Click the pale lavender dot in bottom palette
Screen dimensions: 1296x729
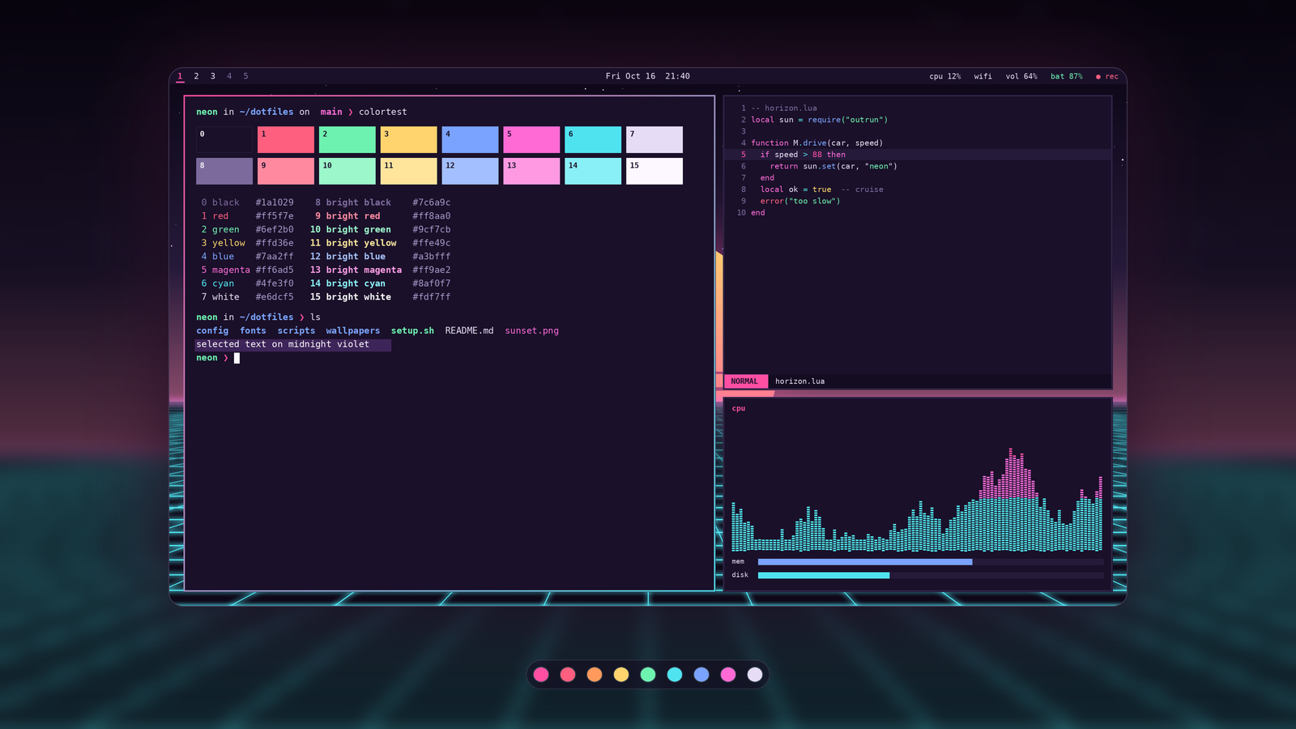pyautogui.click(x=755, y=675)
